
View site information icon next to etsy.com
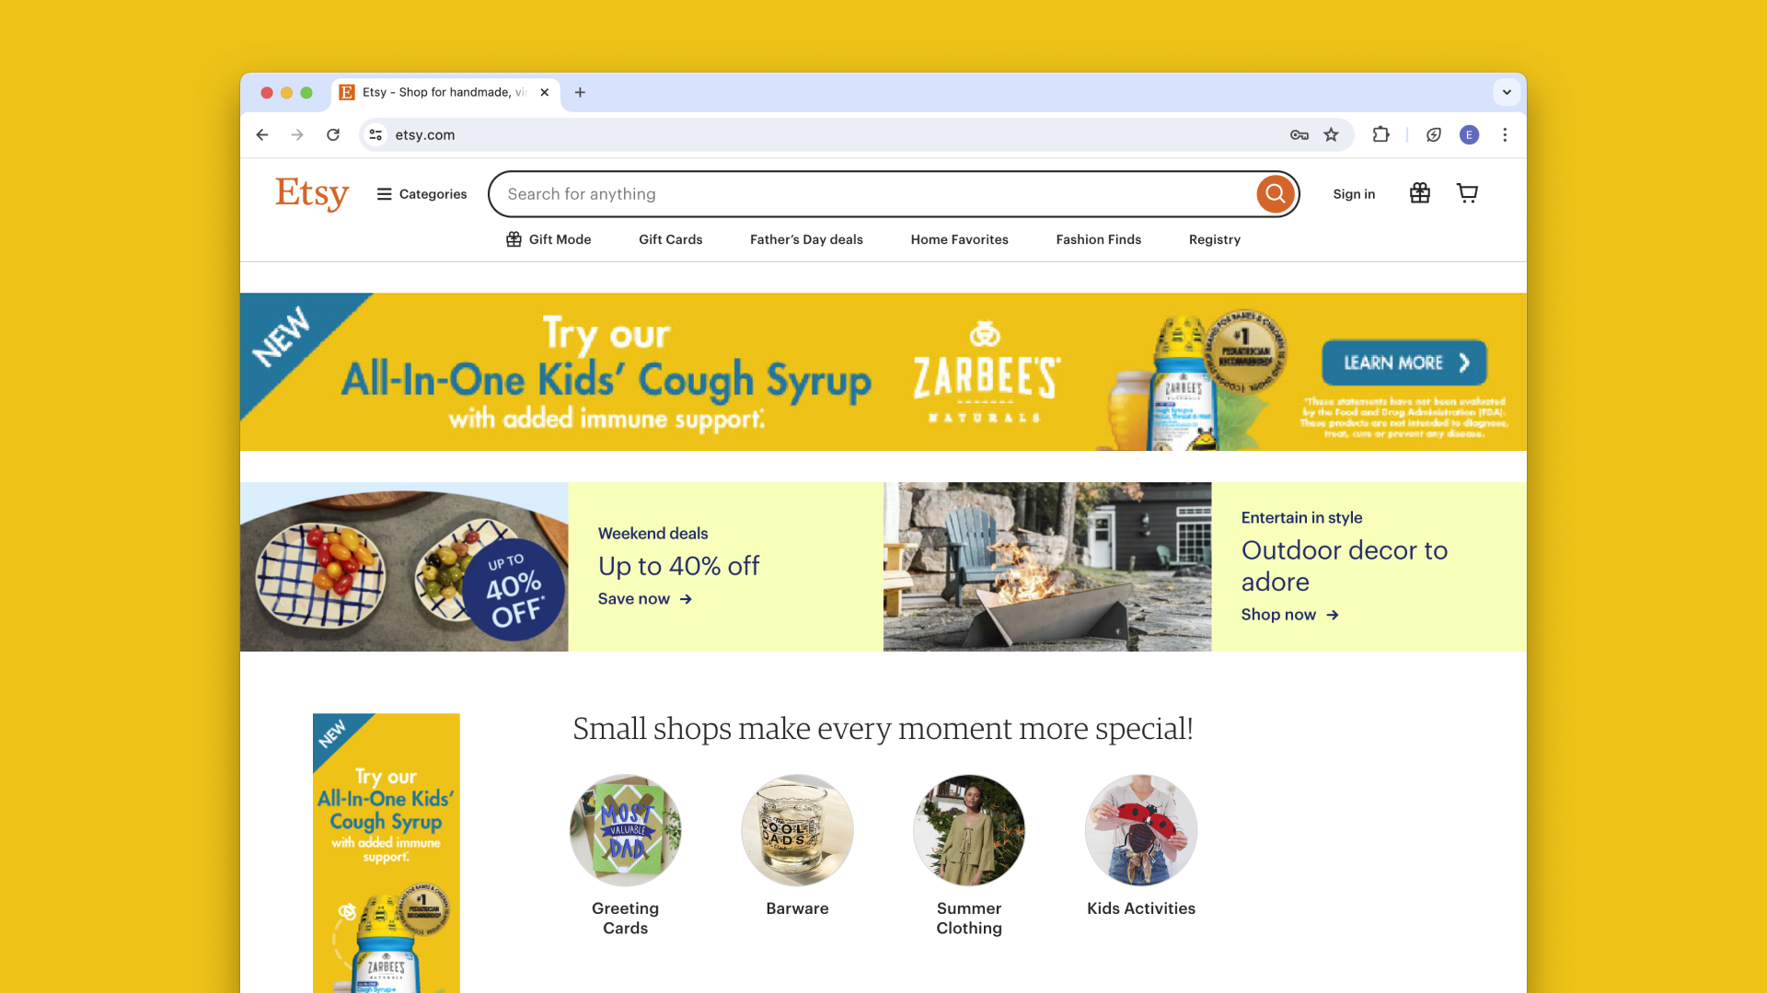pos(375,134)
